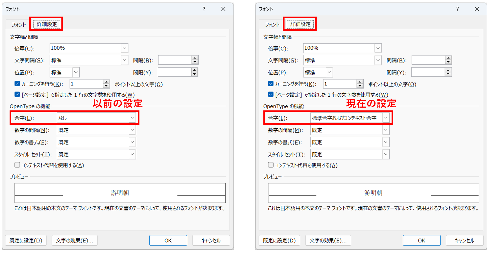This screenshot has height=254, width=491.
Task: Open 文字の効果 in right dialog
Action: tap(328, 241)
